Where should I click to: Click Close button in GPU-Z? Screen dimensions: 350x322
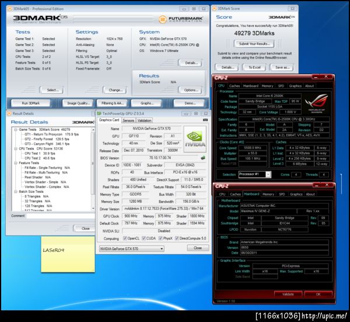(198, 248)
